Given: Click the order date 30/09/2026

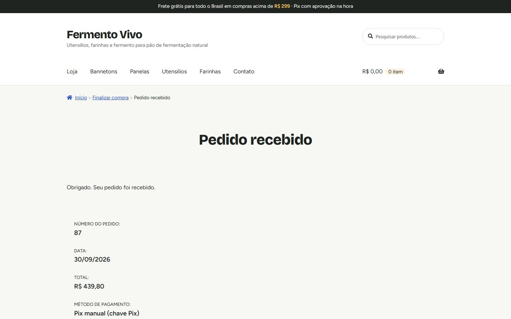Looking at the screenshot, I should click(92, 259).
